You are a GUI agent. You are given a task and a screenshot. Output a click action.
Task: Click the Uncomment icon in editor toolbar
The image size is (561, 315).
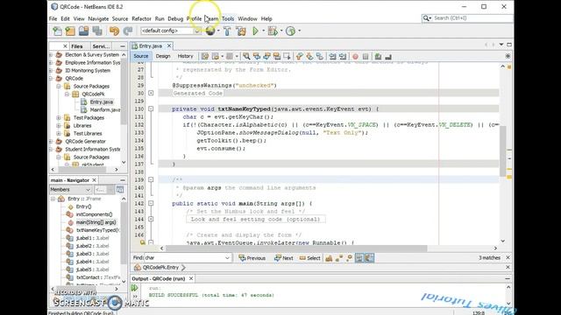388,56
